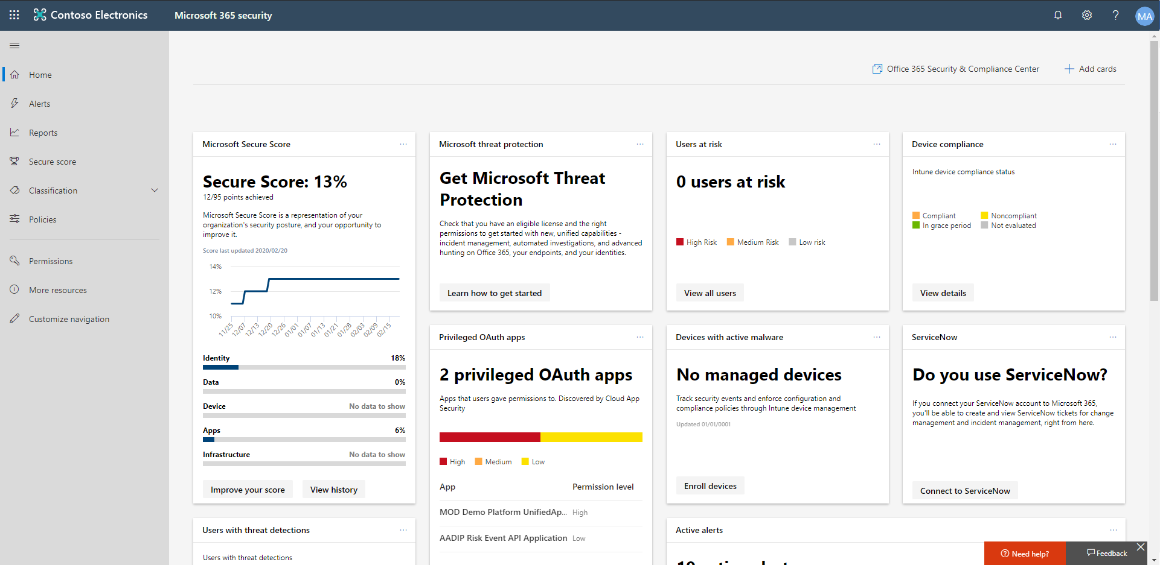
Task: Click the MA profile avatar
Action: 1145,16
